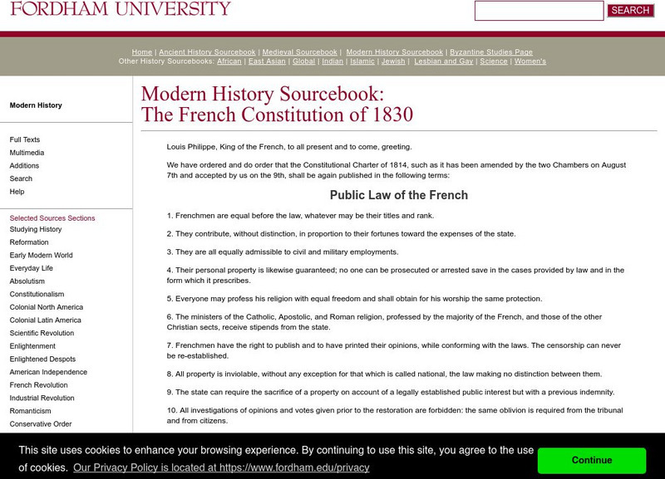Open the Lesbian and Gay sourcebook link
Image resolution: width=665 pixels, height=479 pixels.
[x=444, y=61]
